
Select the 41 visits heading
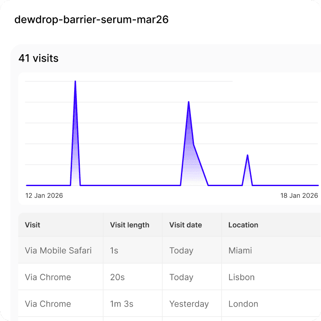[39, 58]
